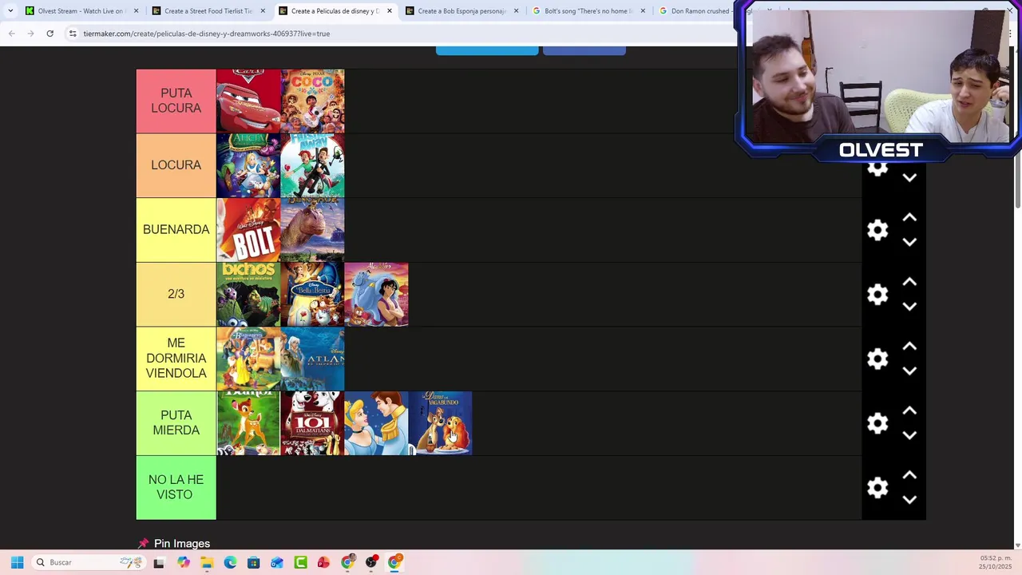
Task: Select the Beauty and the Beast thumbnail
Action: tap(312, 294)
